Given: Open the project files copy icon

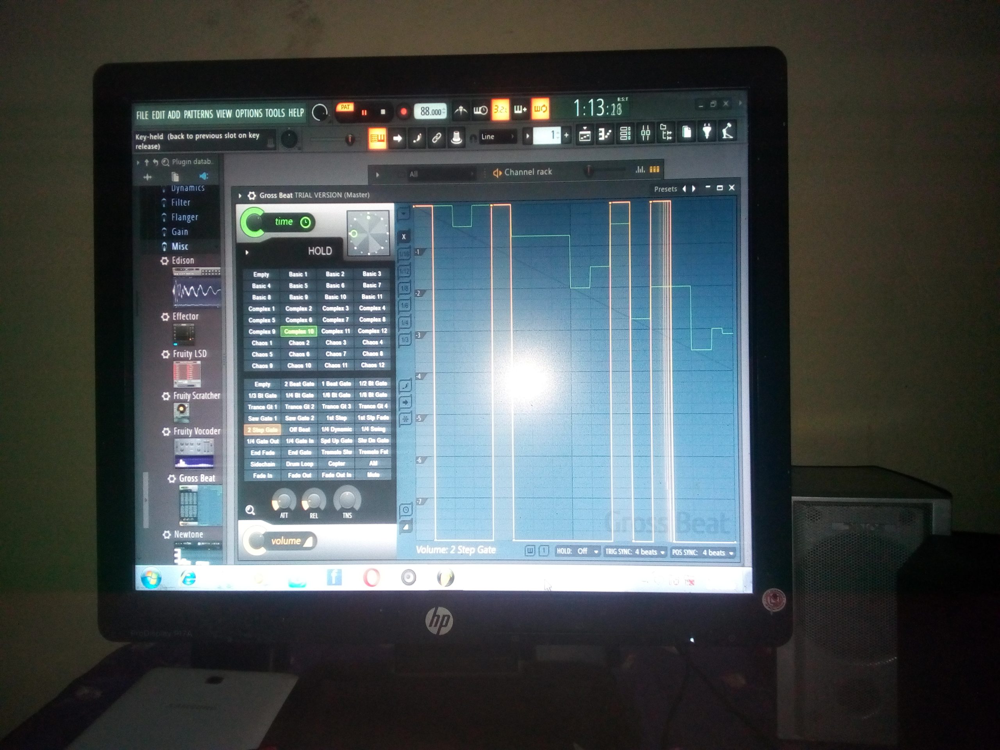Looking at the screenshot, I should 687,132.
